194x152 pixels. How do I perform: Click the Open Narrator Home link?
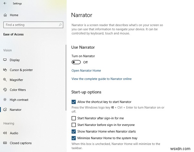click(86, 71)
